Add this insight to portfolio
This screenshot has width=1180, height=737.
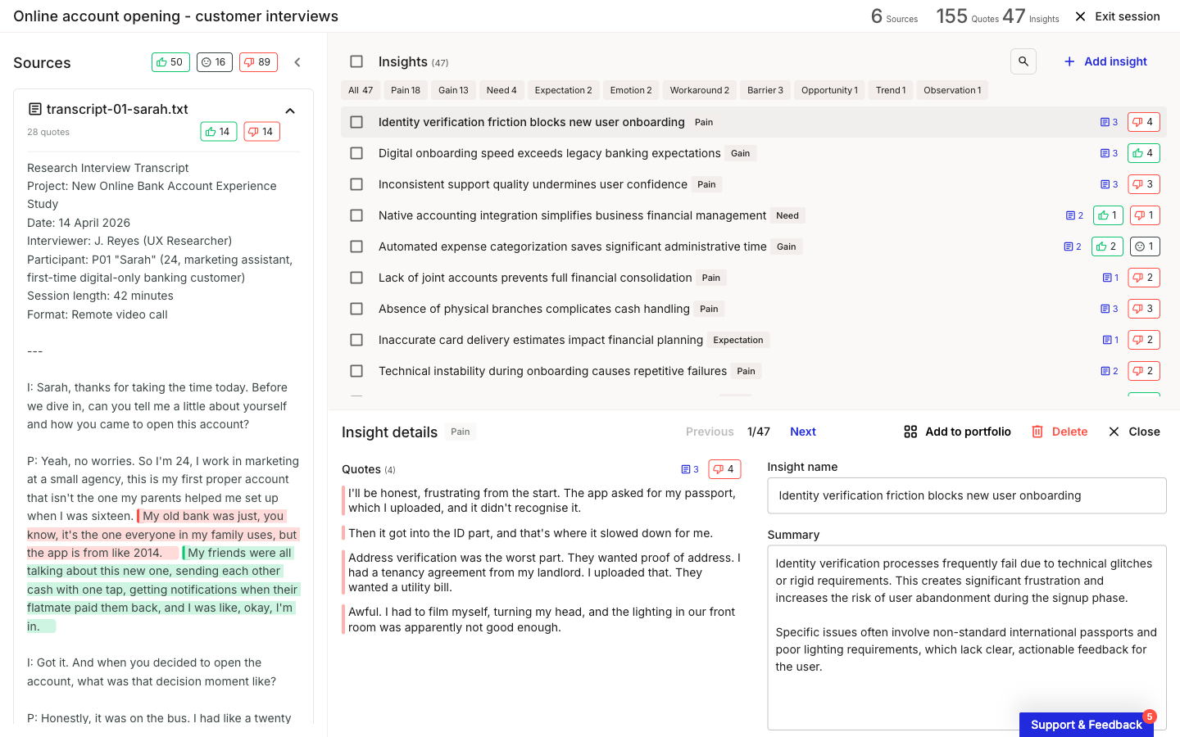pos(957,432)
